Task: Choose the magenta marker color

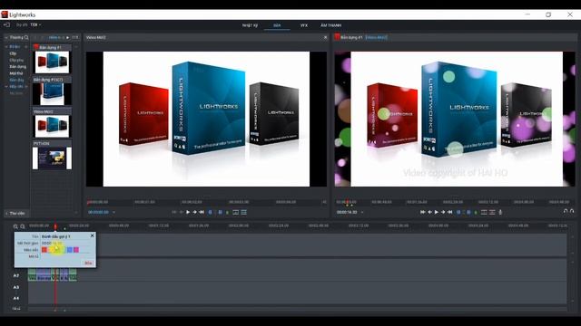Action: pos(76,250)
